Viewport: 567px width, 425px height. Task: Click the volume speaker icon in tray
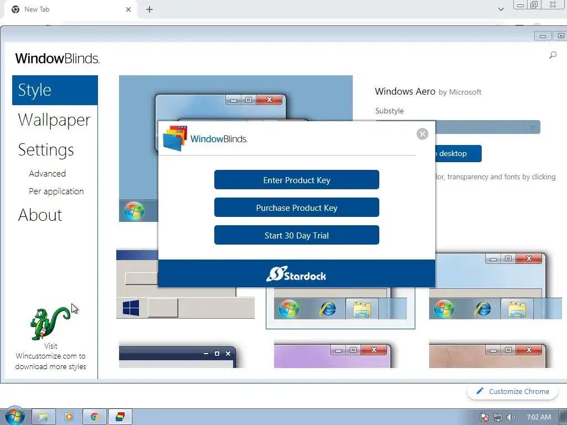coord(511,417)
